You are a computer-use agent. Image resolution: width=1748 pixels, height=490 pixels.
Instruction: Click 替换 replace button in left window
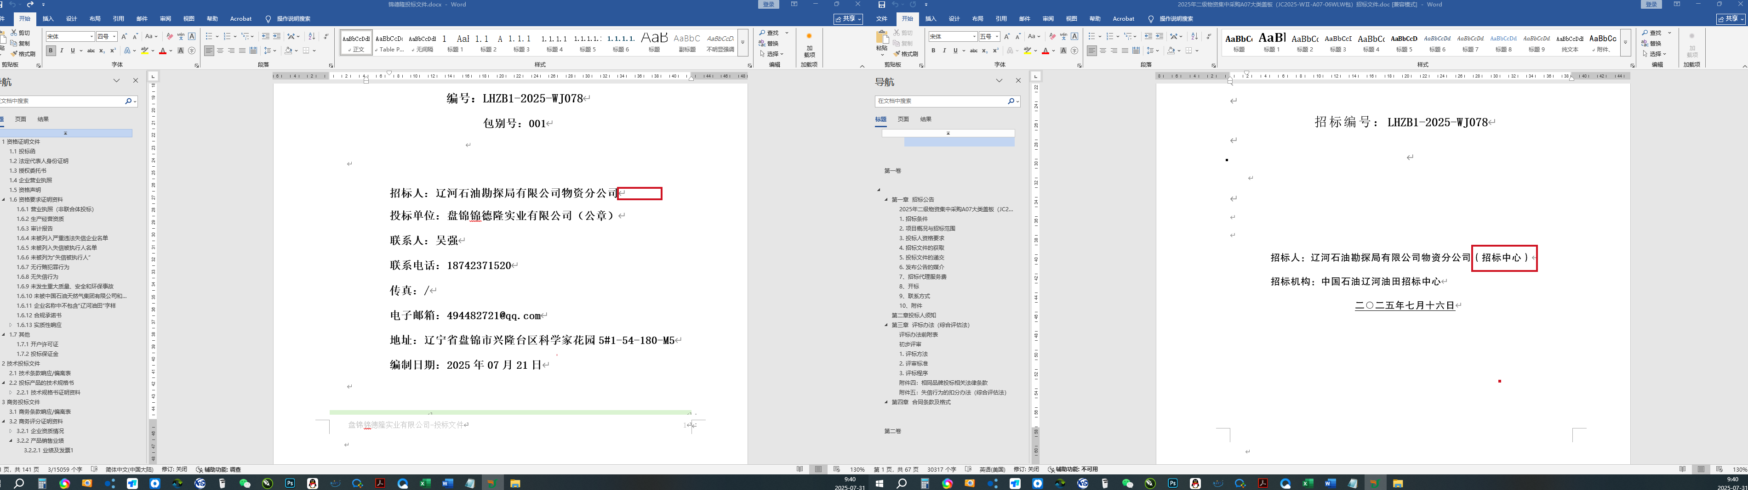point(770,43)
